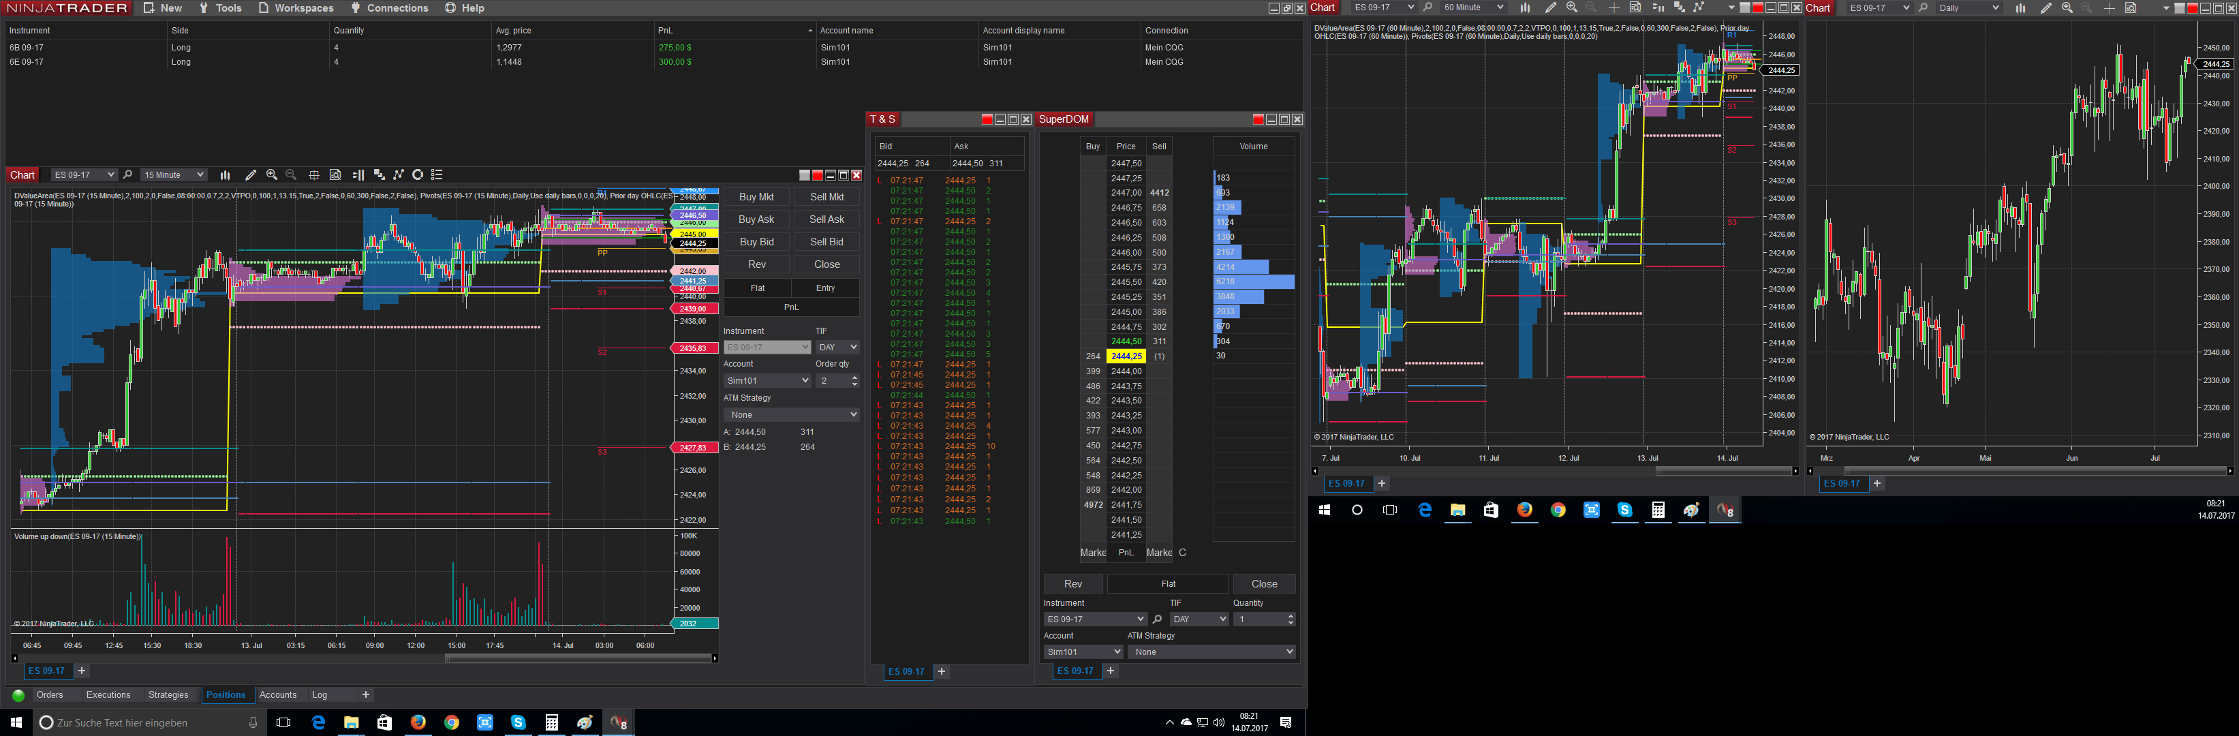Image resolution: width=2239 pixels, height=736 pixels.
Task: Select drawing pencil in the Daily chart
Action: pos(2046,7)
